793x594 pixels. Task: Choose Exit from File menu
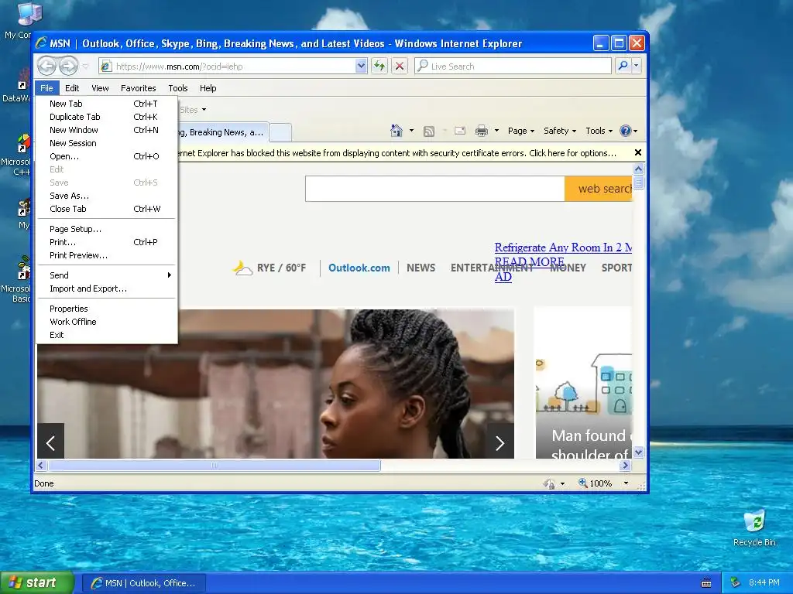click(106, 335)
